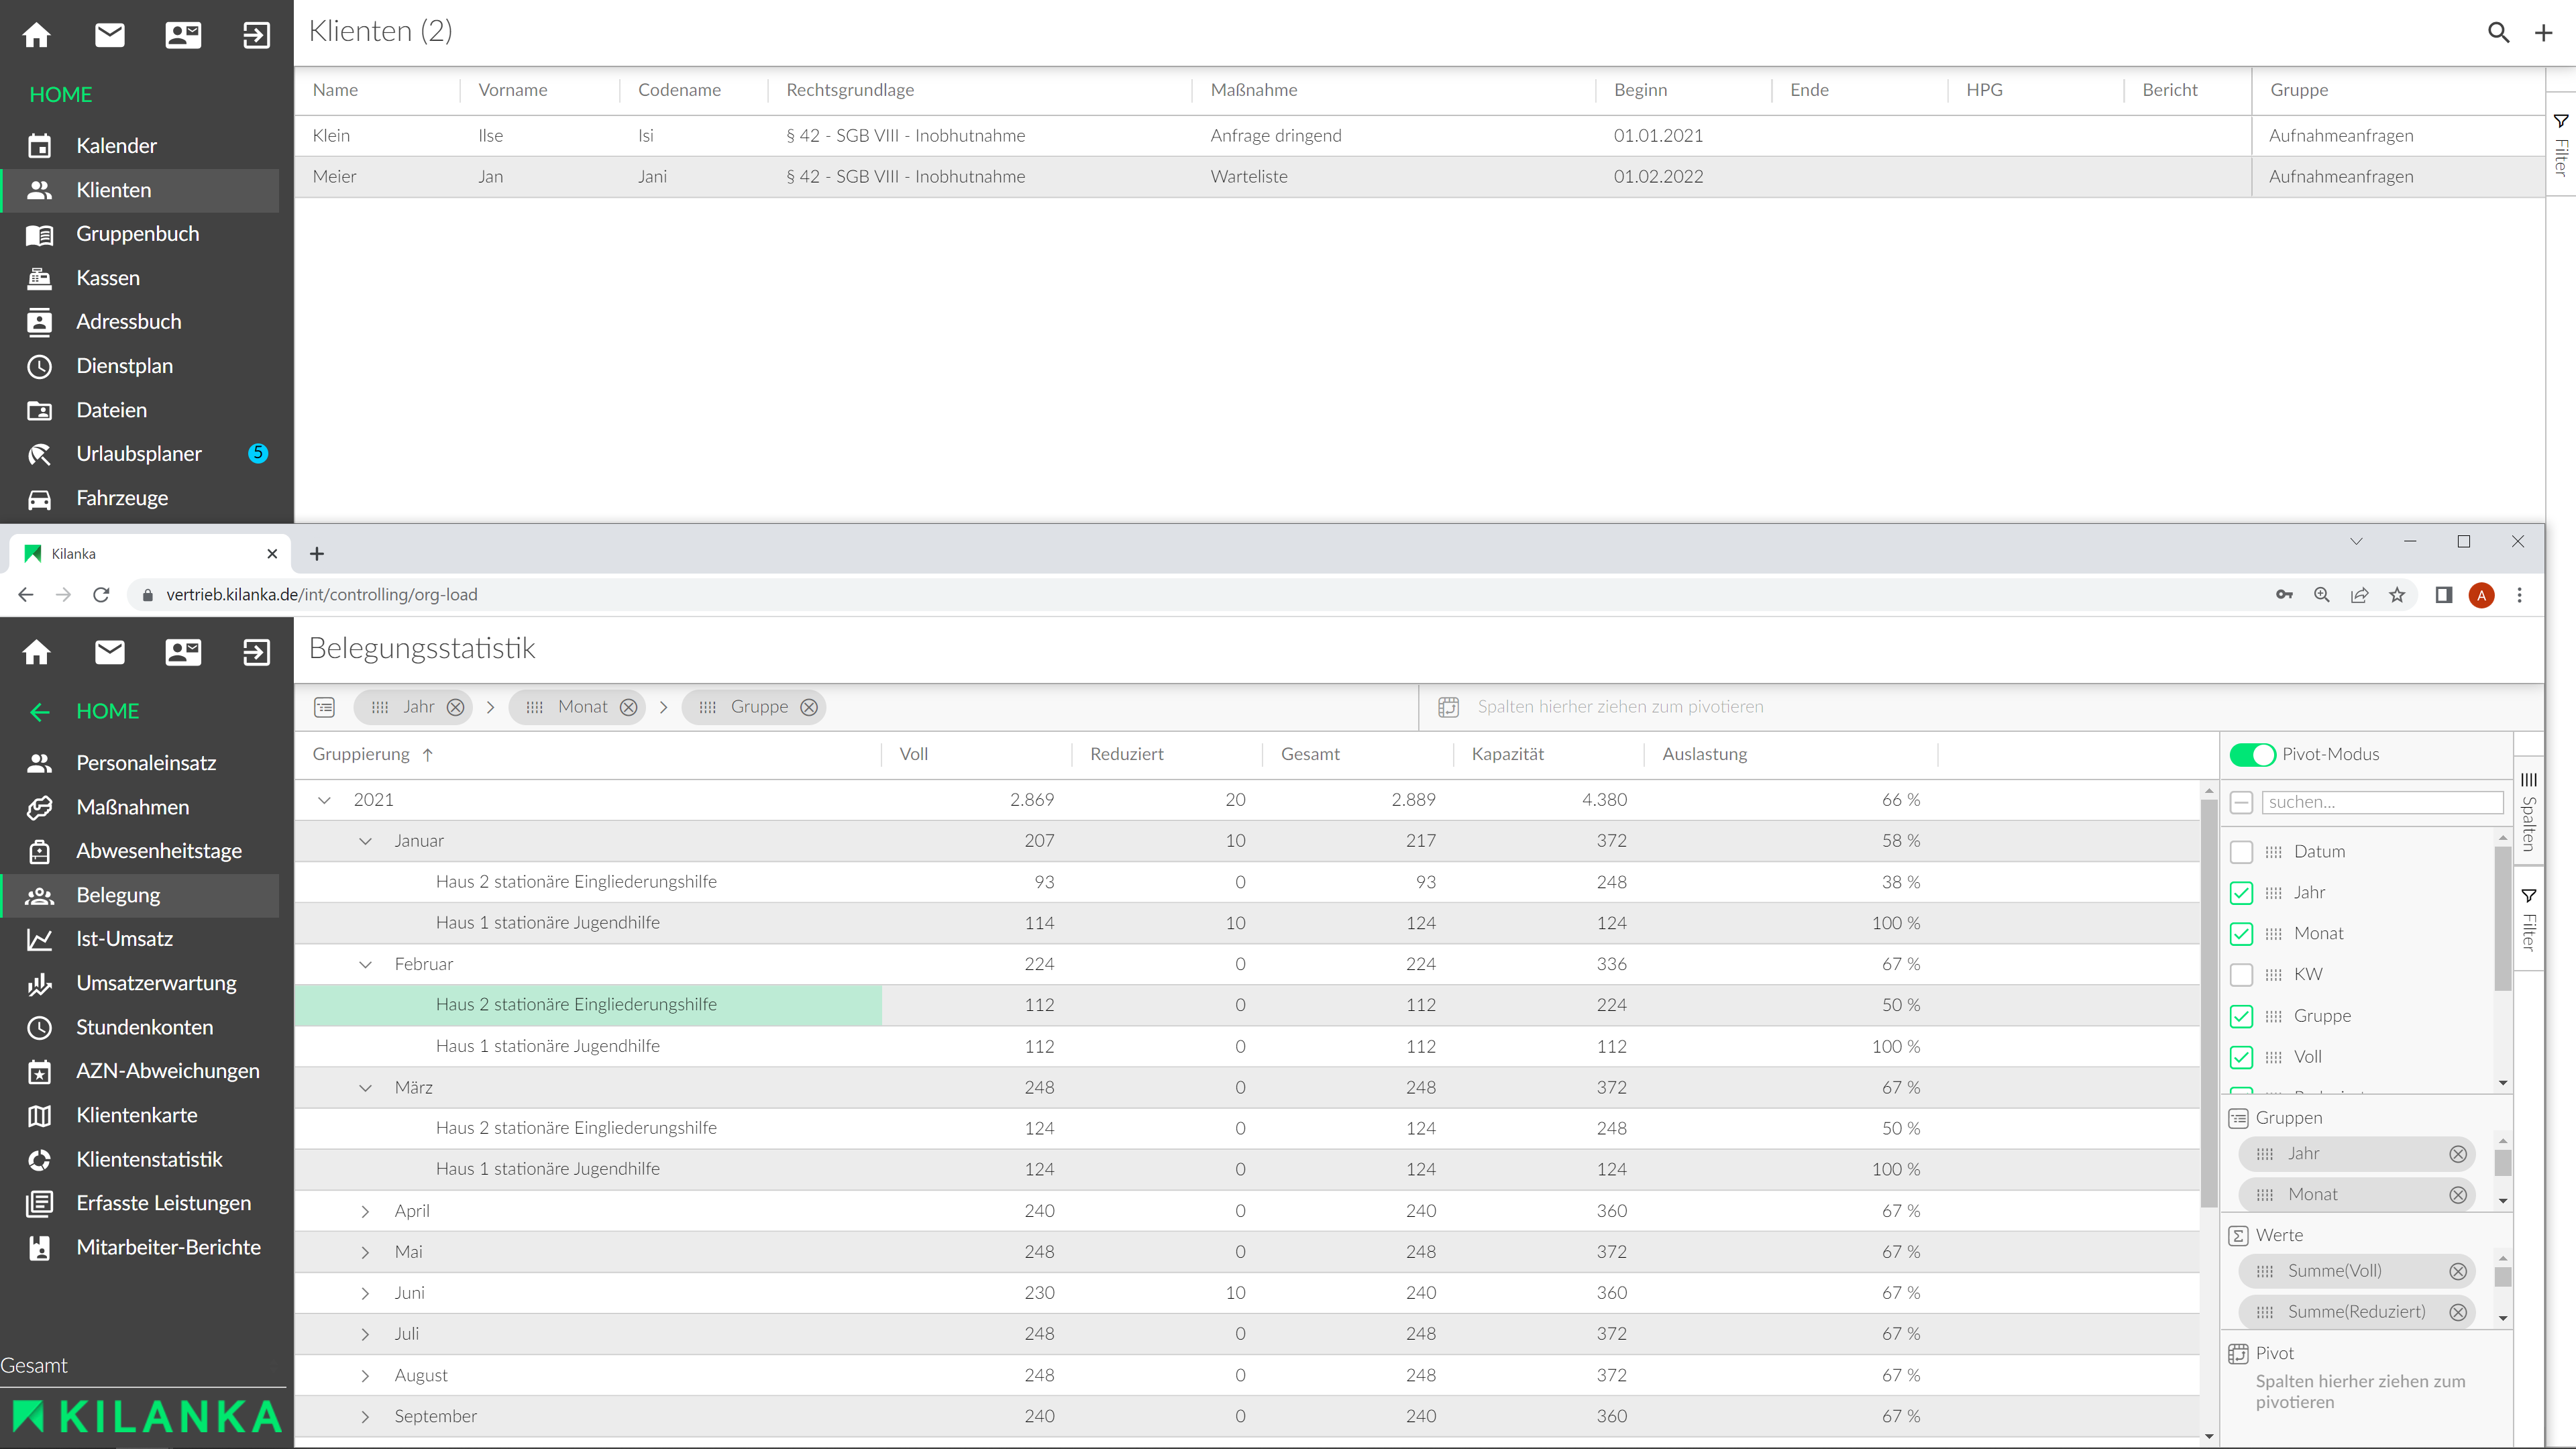
Task: Remove Summe(Voll) from Werte list
Action: (x=2458, y=1271)
